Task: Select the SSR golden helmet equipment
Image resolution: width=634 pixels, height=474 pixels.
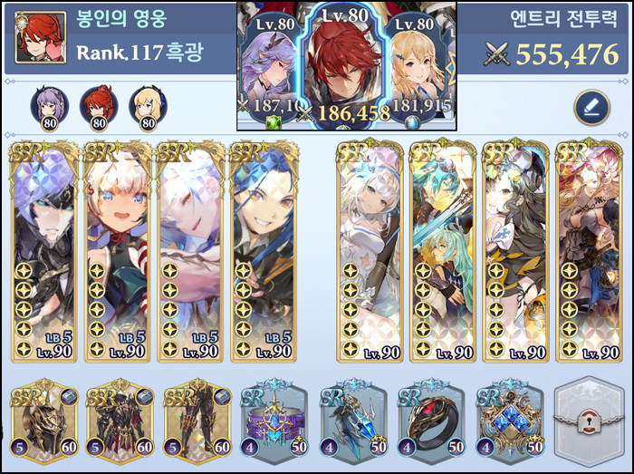Action: click(x=44, y=422)
